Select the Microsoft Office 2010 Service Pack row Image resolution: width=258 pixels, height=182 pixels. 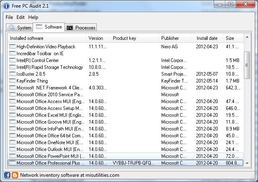point(125,95)
